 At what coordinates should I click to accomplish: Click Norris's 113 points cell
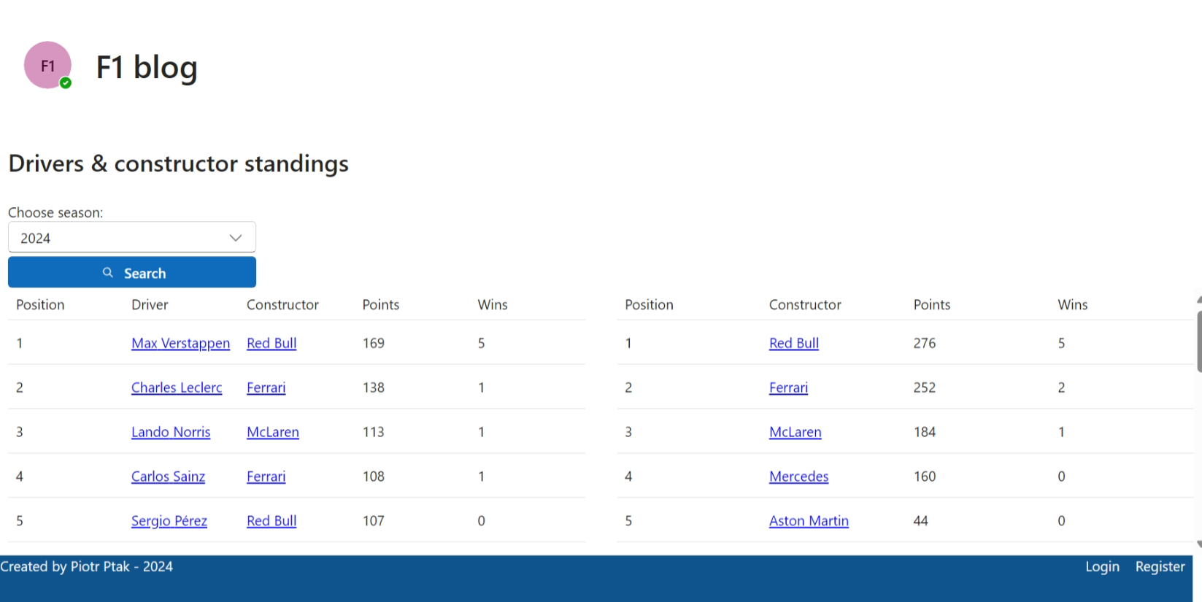point(374,432)
